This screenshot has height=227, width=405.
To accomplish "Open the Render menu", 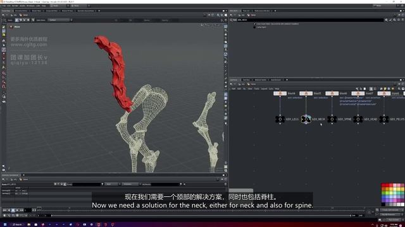I will pos(15,6).
